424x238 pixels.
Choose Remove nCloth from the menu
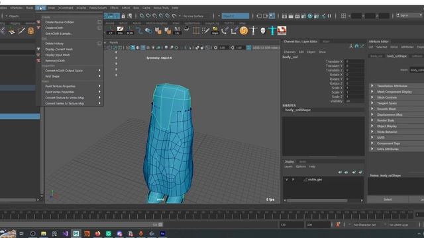click(x=55, y=61)
